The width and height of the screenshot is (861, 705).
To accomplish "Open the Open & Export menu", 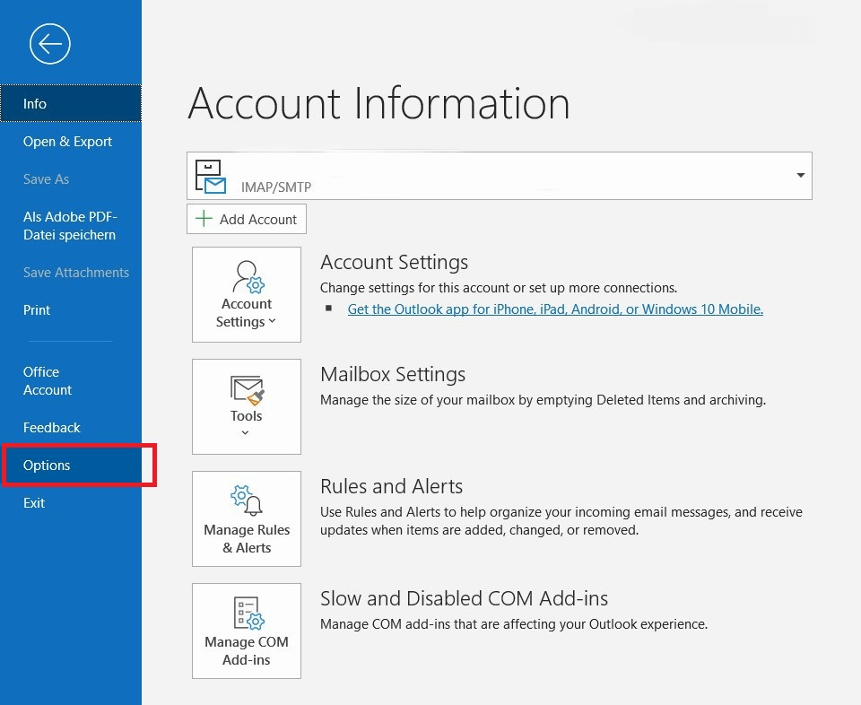I will [71, 141].
